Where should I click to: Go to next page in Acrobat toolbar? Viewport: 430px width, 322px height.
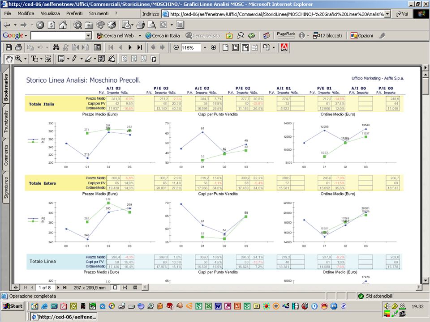tap(130, 47)
